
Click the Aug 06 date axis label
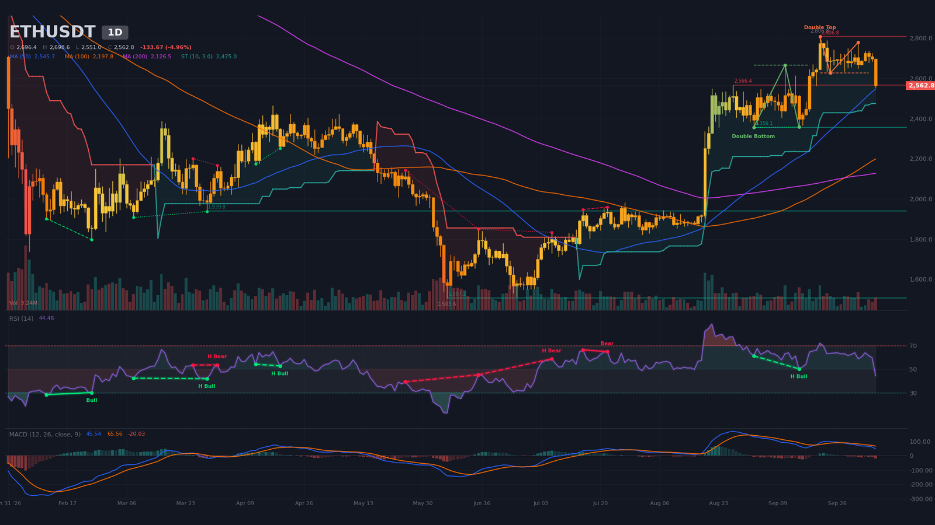tap(659, 503)
